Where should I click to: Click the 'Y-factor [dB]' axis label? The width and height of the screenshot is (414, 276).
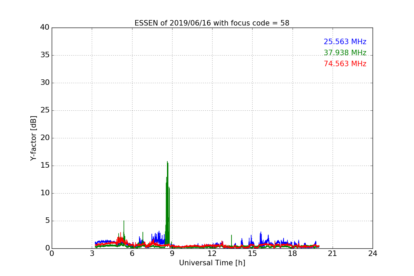point(33,138)
